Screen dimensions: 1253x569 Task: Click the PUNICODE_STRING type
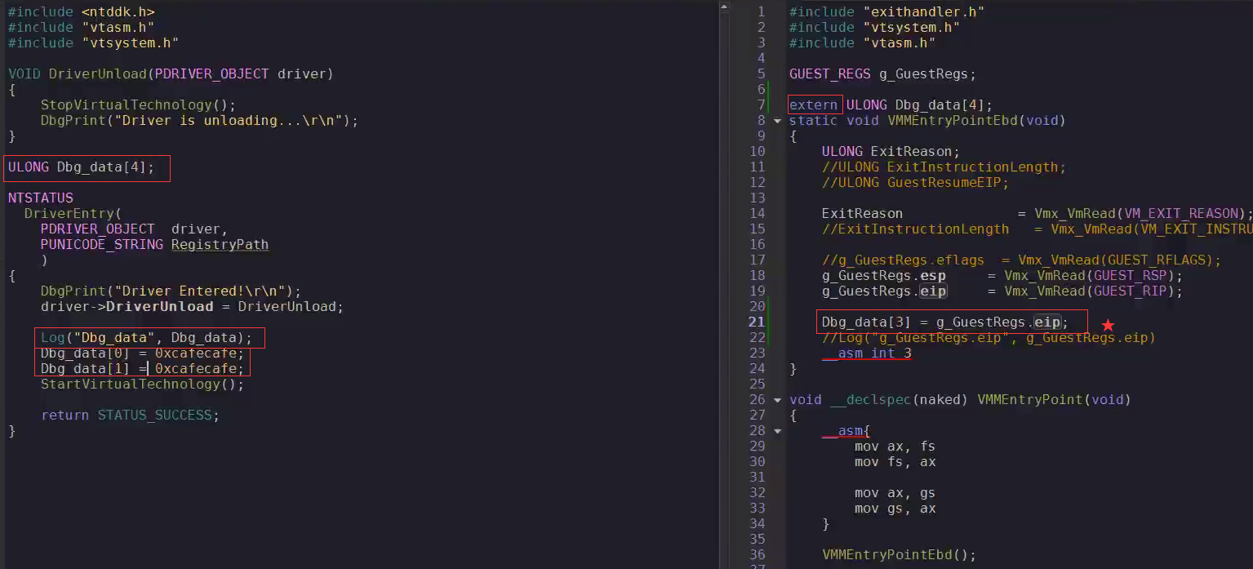102,244
